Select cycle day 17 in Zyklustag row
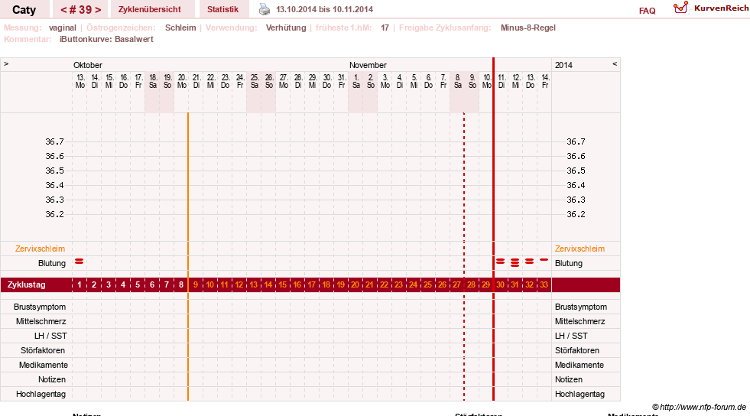 point(311,284)
